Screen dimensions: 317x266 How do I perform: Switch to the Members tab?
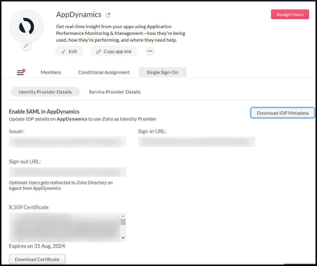(51, 72)
